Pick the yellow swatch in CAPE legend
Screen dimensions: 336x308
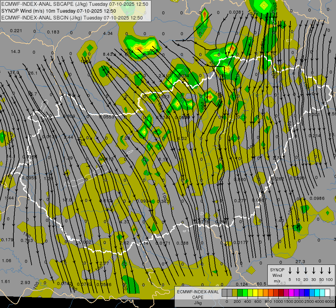pyautogui.click(x=255, y=293)
